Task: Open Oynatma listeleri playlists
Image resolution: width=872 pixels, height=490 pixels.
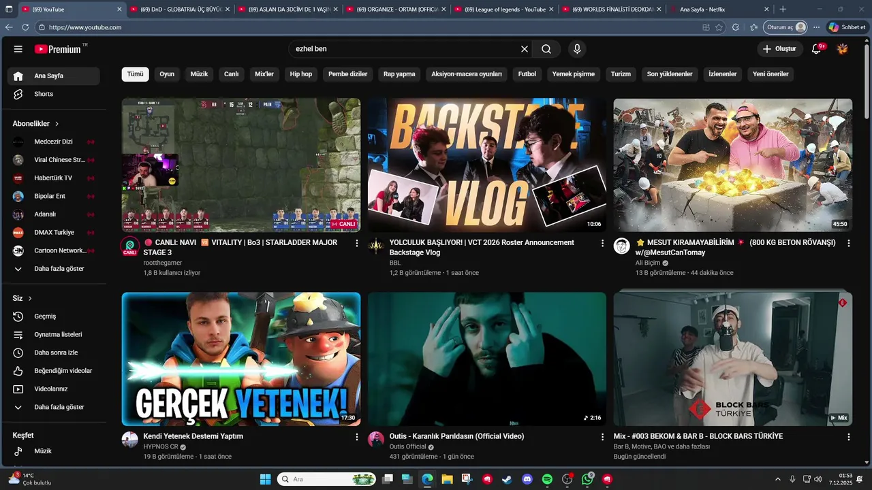Action: (54, 335)
